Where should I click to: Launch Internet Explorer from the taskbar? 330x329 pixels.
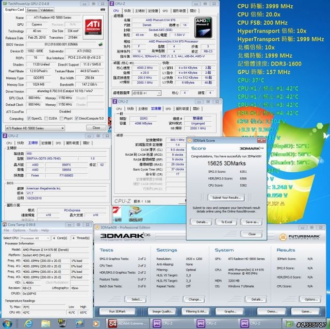(x=29, y=324)
